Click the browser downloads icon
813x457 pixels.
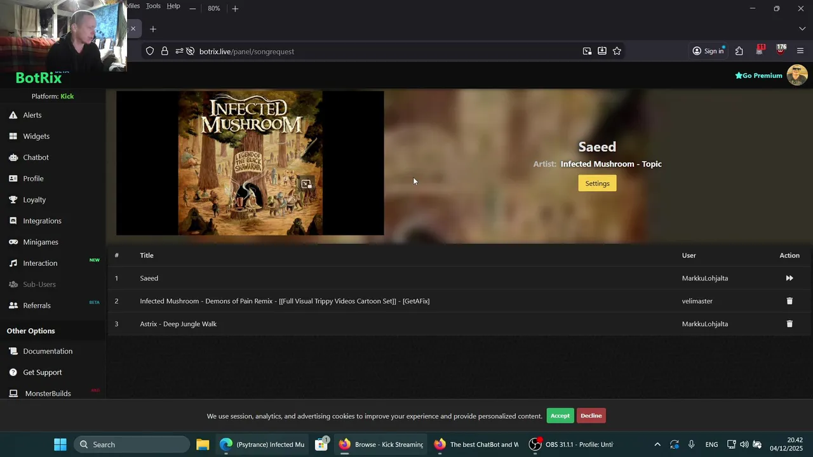tap(601, 51)
